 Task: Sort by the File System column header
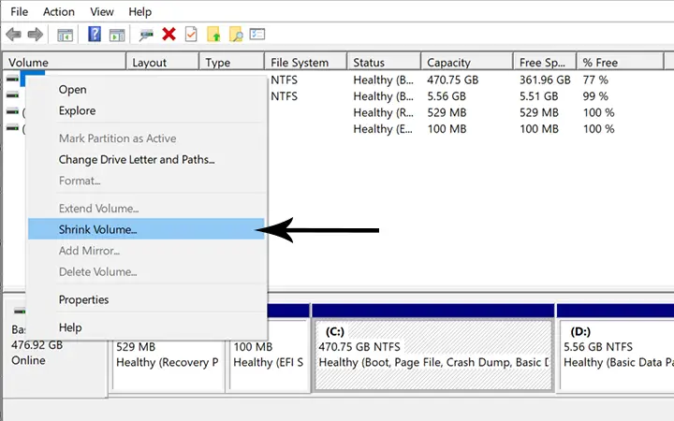pos(305,63)
